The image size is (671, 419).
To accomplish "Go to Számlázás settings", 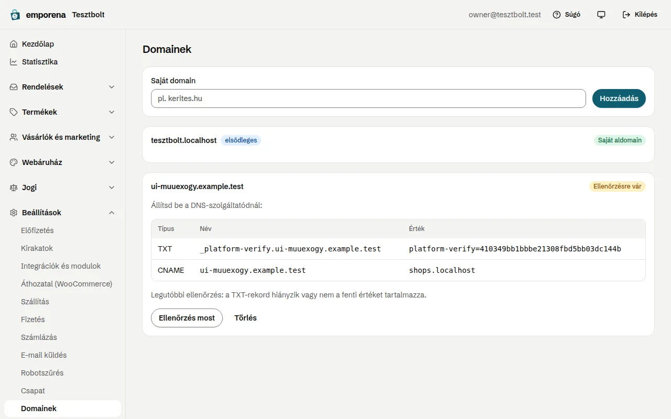I will tap(62, 337).
